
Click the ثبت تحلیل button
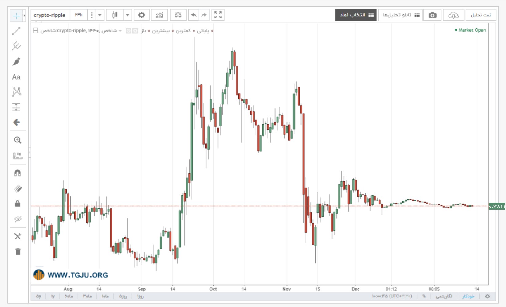[481, 15]
